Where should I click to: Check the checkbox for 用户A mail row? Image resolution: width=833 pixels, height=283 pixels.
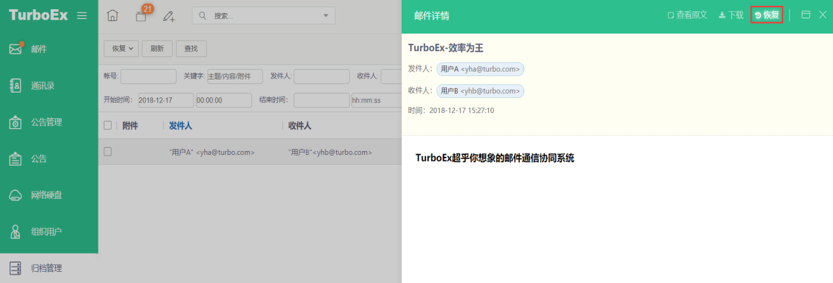108,152
